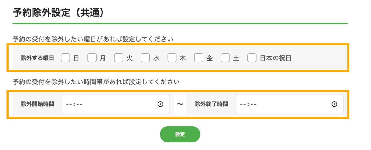Open the time picker clock for 除外開始時間
This screenshot has width=371, height=150.
[160, 104]
